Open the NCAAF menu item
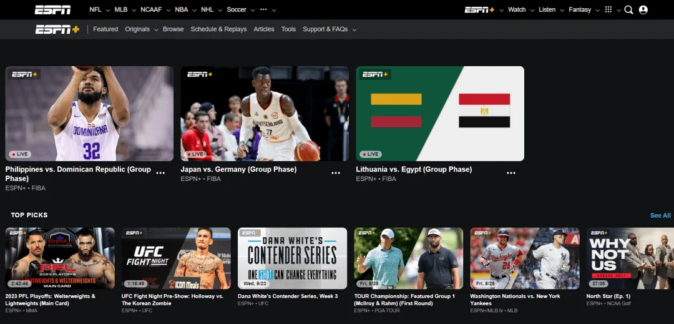This screenshot has height=324, width=674. point(151,9)
